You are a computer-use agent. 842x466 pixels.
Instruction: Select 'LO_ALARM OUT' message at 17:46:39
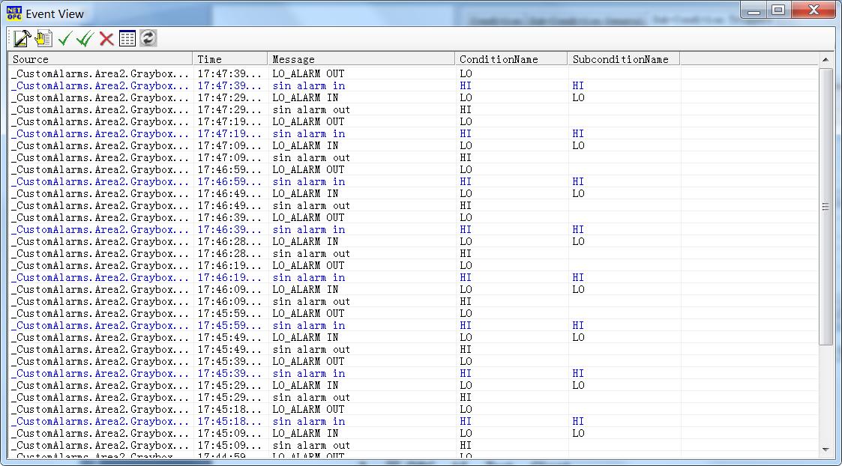[x=308, y=217]
